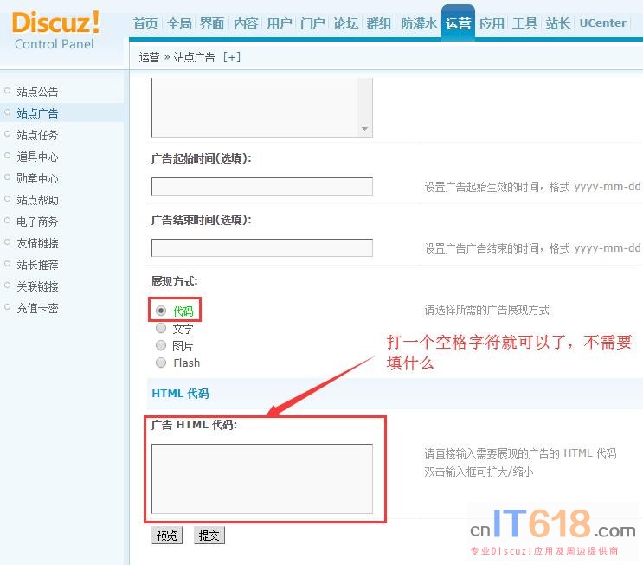Open 电子商务 in the sidebar

(37, 222)
